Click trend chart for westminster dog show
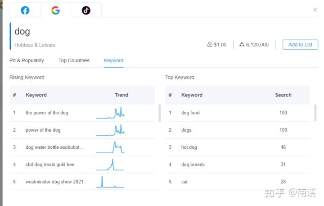The height and width of the screenshot is (206, 324). 110,182
